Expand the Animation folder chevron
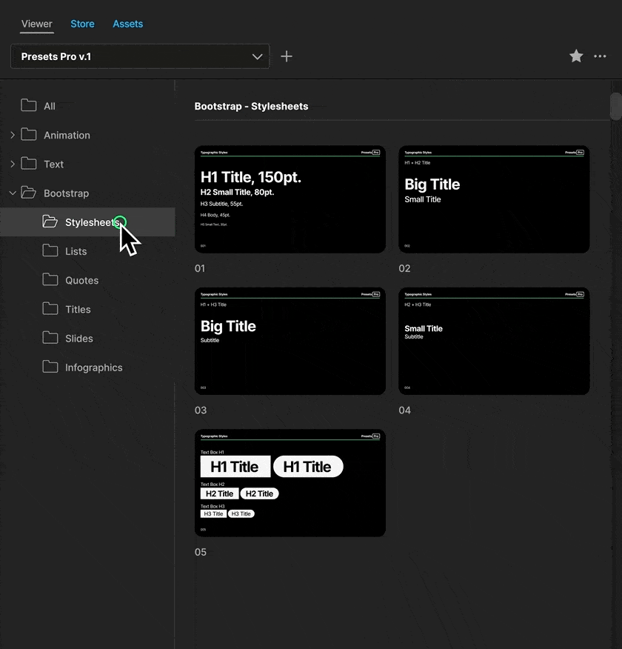Image resolution: width=622 pixels, height=649 pixels. point(13,135)
